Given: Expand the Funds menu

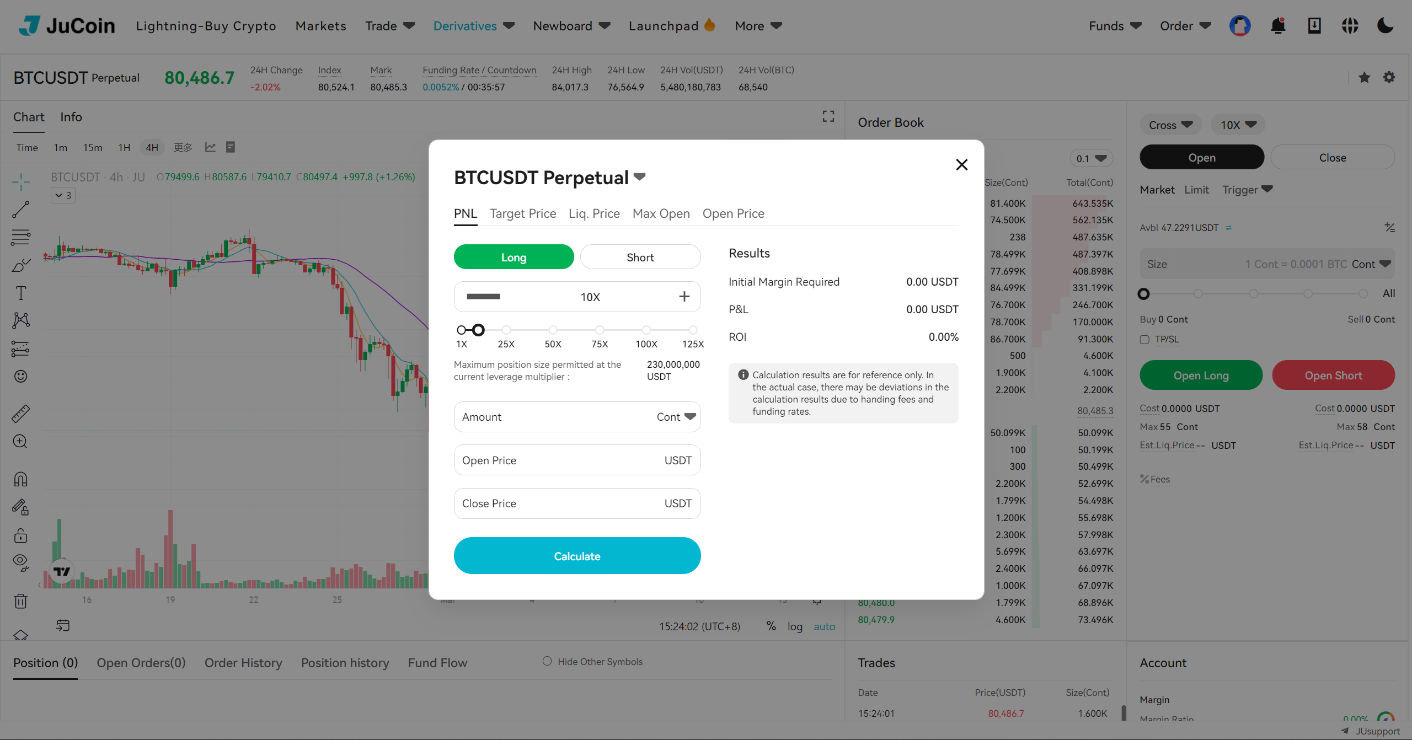Looking at the screenshot, I should point(1115,26).
